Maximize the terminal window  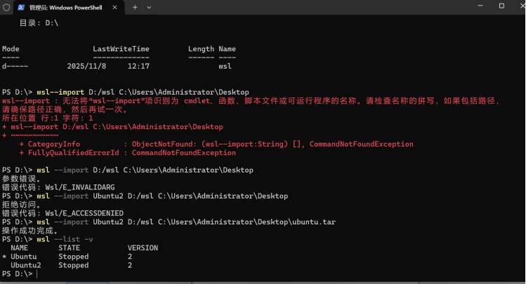(x=501, y=6)
